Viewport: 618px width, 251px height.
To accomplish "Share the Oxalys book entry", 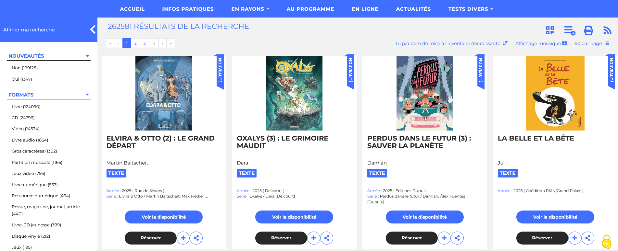I will point(327,238).
